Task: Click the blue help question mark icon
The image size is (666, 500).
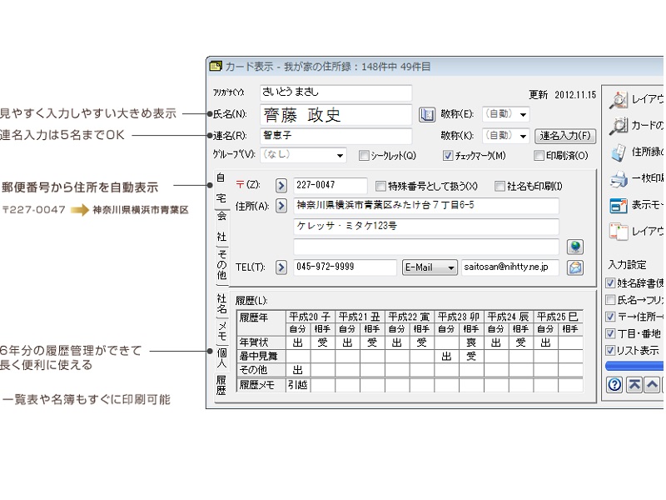Action: 615,384
